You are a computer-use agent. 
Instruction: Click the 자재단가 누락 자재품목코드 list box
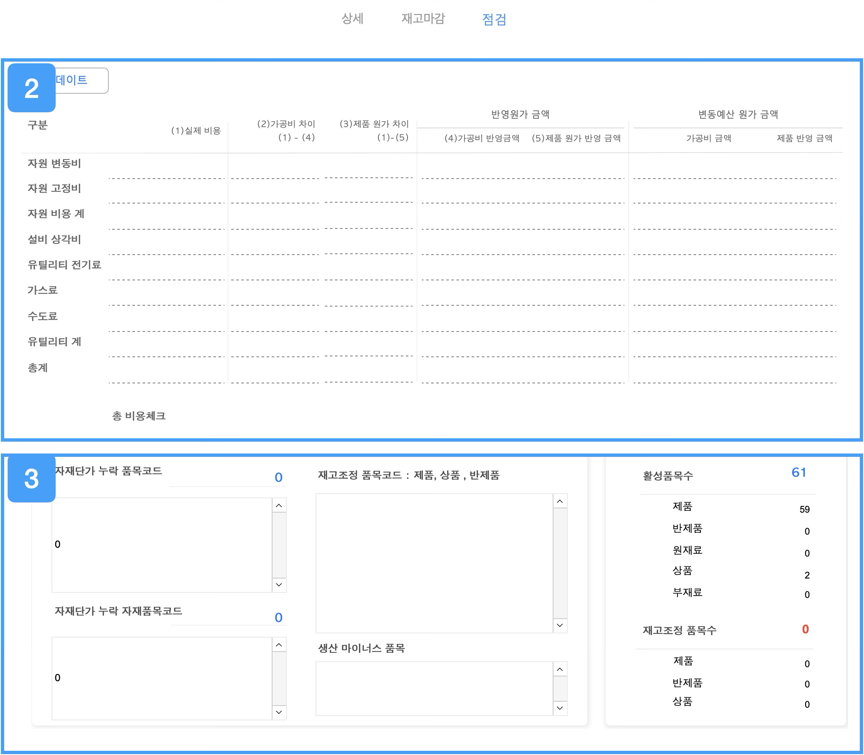pyautogui.click(x=162, y=678)
